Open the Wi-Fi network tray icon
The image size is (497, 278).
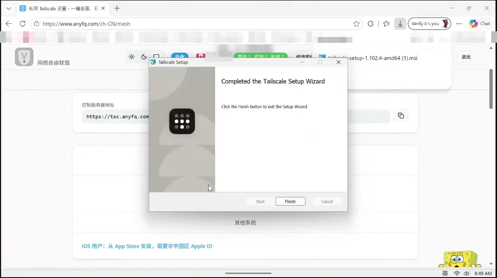coord(457,273)
